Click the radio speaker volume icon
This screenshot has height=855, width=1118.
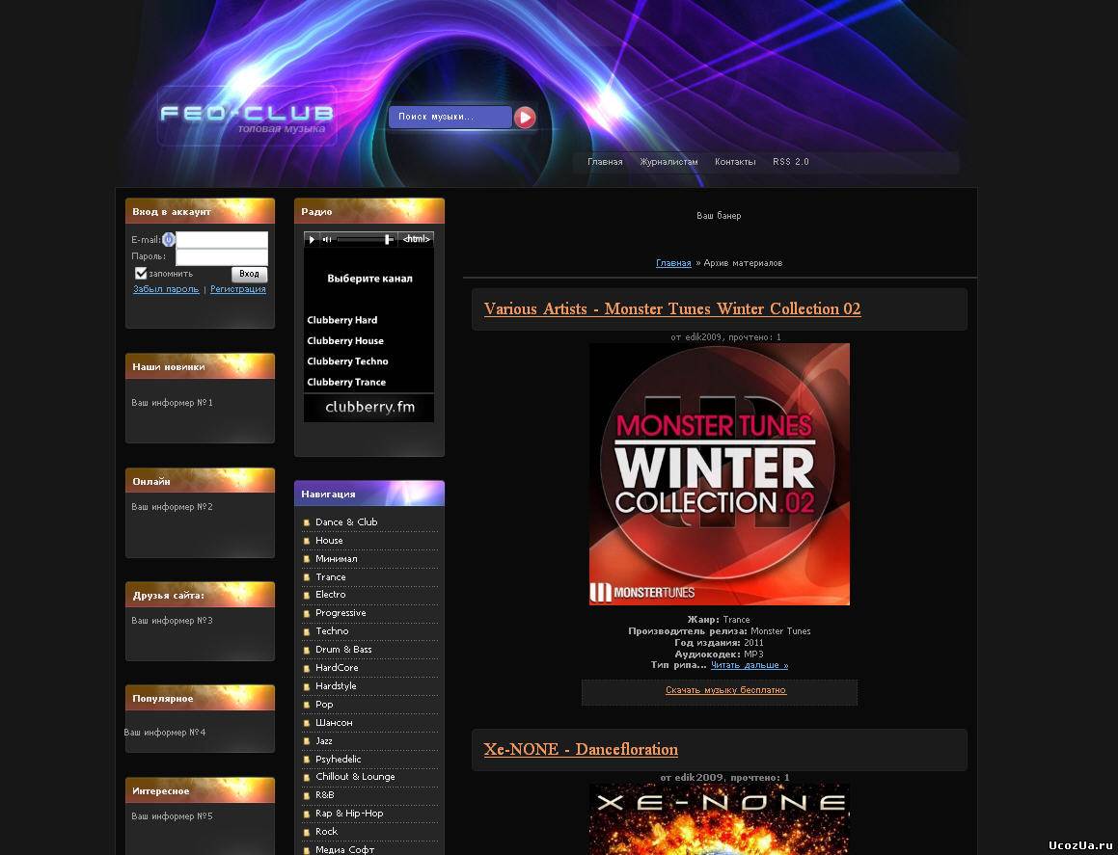pos(327,239)
